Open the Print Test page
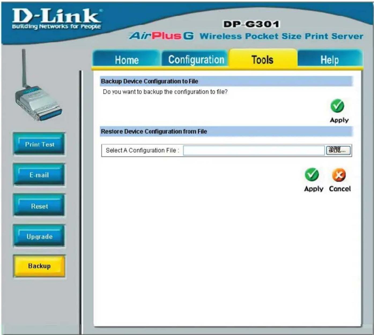 pyautogui.click(x=39, y=144)
